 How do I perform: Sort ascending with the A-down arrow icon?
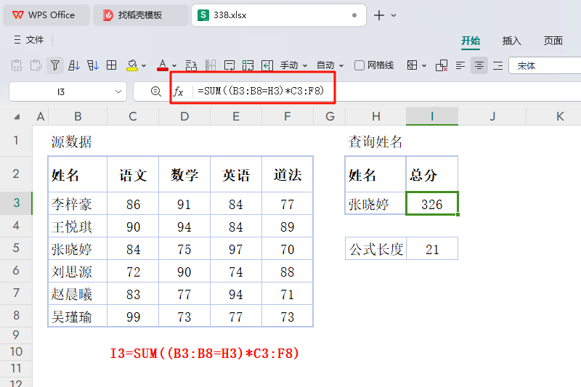point(74,65)
